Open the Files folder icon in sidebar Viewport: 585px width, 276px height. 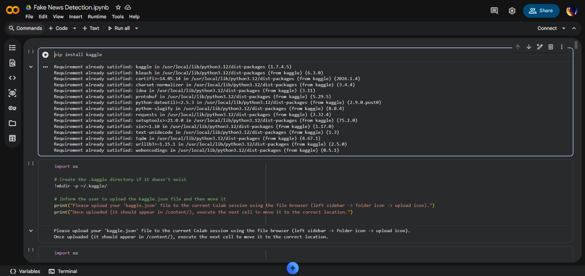(12, 123)
